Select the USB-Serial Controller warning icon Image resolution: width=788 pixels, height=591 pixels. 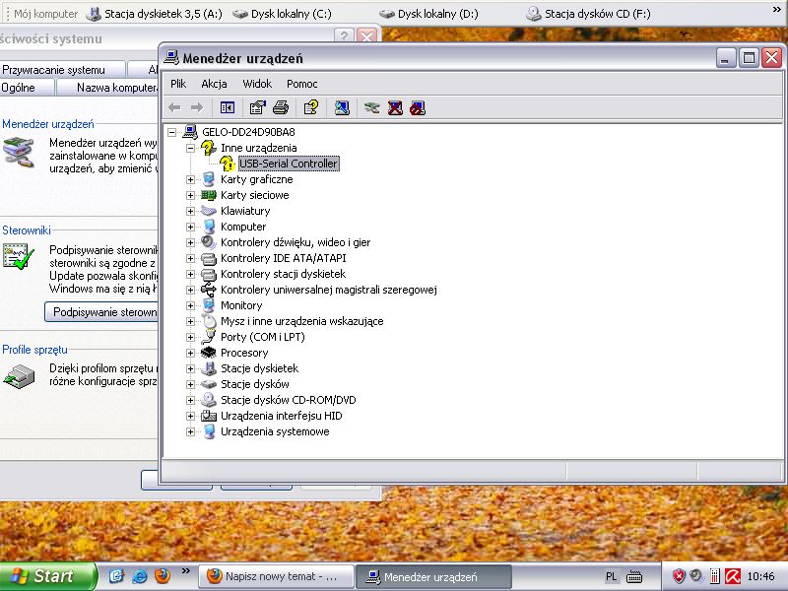pyautogui.click(x=228, y=164)
